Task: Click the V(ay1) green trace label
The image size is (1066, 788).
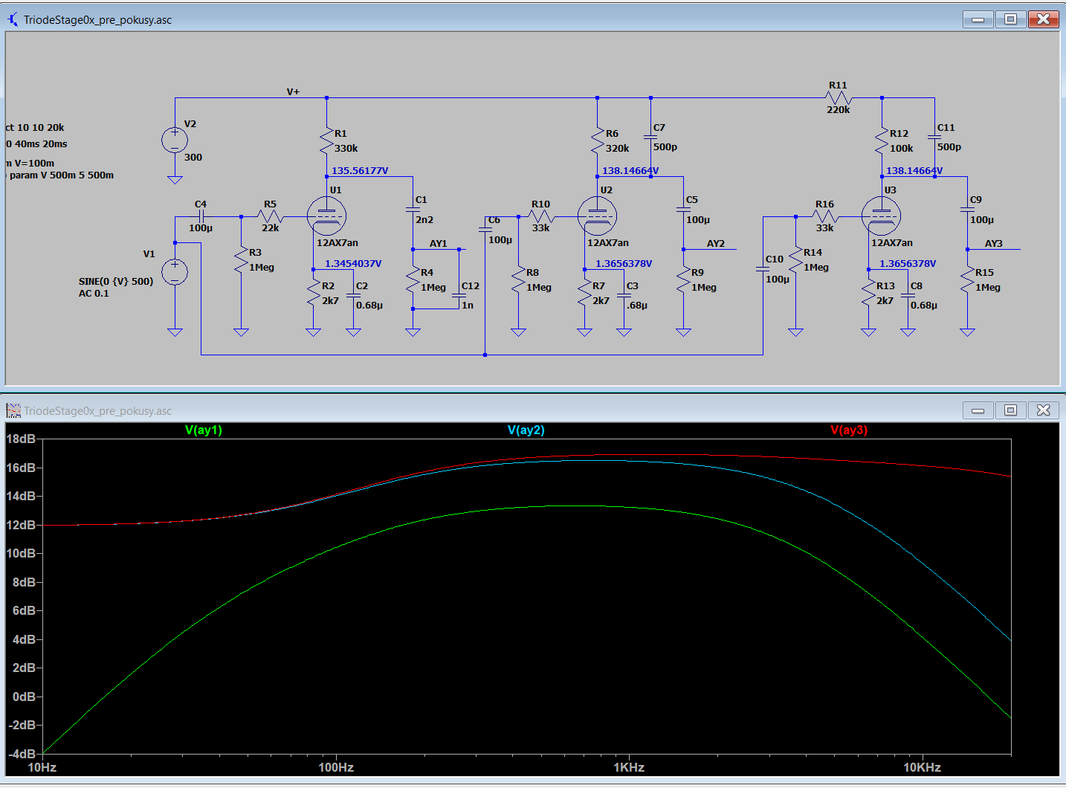Action: coord(204,430)
